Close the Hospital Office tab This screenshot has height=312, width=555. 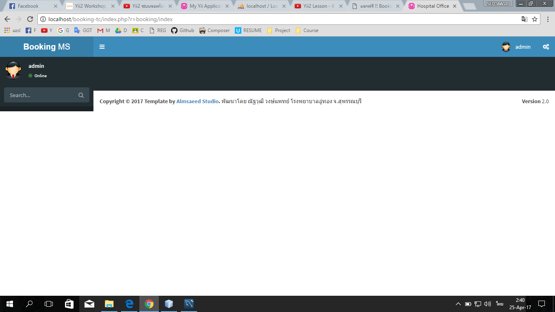455,6
